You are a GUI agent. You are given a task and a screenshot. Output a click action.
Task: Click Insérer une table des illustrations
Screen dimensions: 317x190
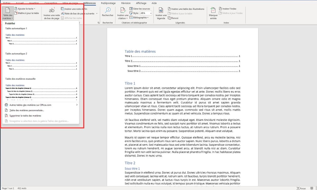[x=186, y=9]
